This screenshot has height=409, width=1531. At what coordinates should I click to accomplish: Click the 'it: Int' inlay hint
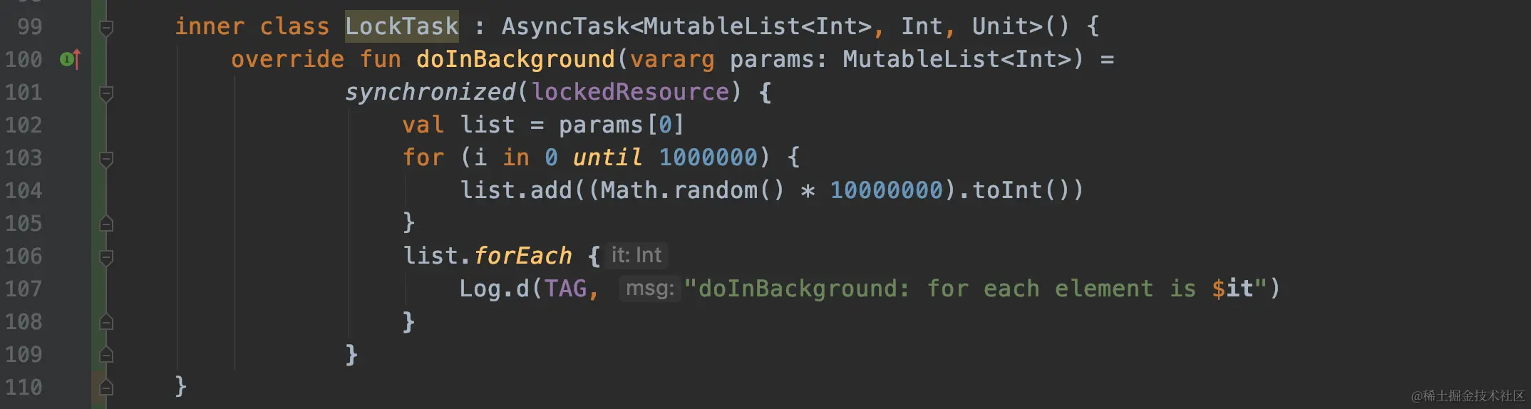pos(636,255)
